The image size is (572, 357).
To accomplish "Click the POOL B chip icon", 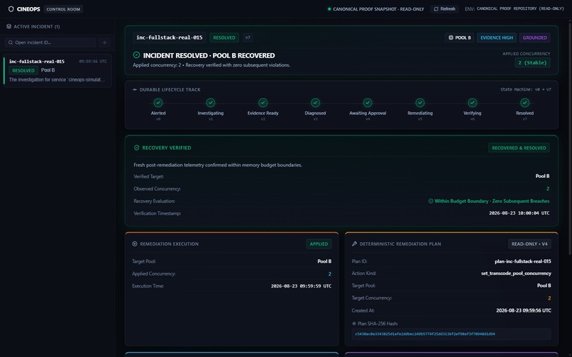I will pyautogui.click(x=451, y=38).
